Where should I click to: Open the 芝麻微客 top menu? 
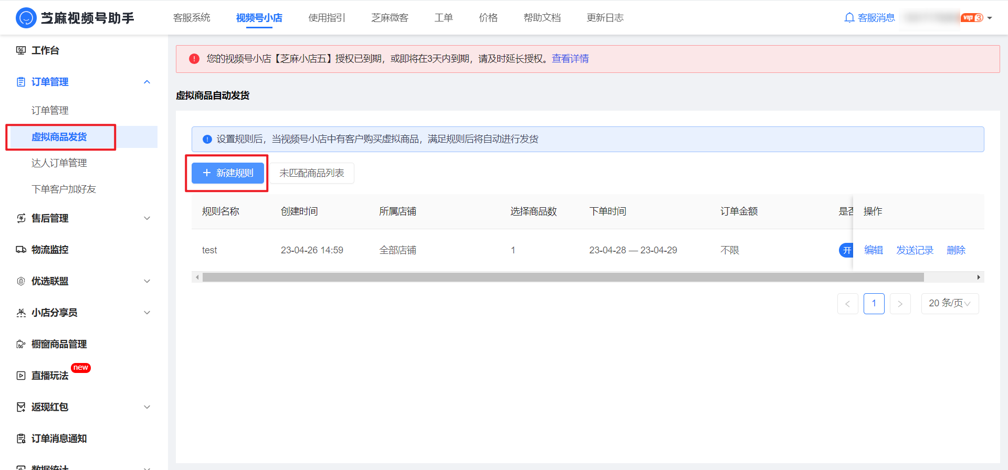tap(390, 18)
